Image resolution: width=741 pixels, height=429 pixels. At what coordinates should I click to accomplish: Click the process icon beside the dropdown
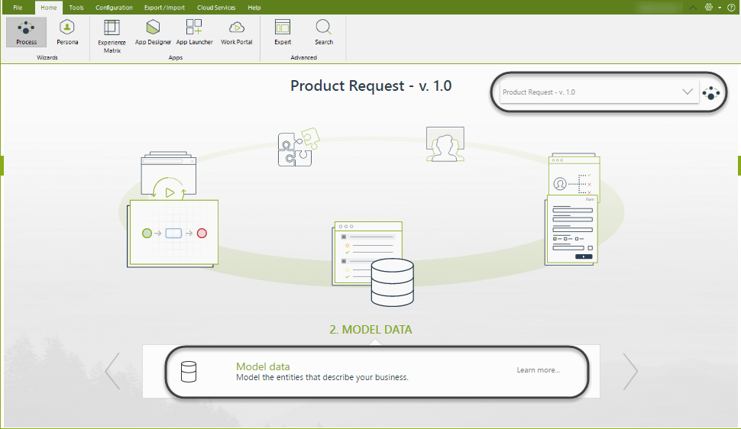tap(710, 93)
